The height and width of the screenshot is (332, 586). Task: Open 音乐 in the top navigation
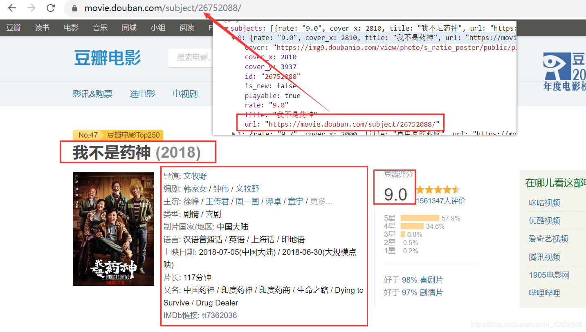(100, 28)
